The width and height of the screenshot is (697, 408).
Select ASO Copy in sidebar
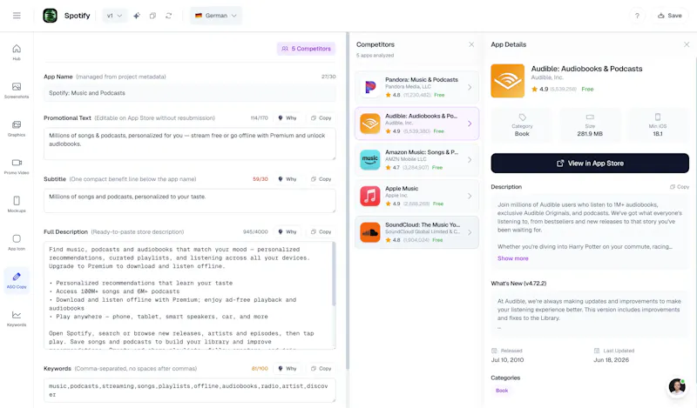(17, 281)
